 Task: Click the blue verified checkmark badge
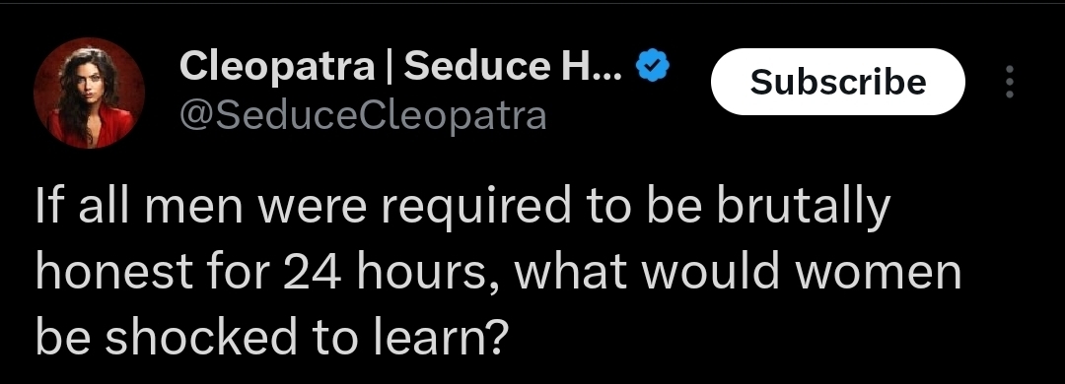point(653,65)
